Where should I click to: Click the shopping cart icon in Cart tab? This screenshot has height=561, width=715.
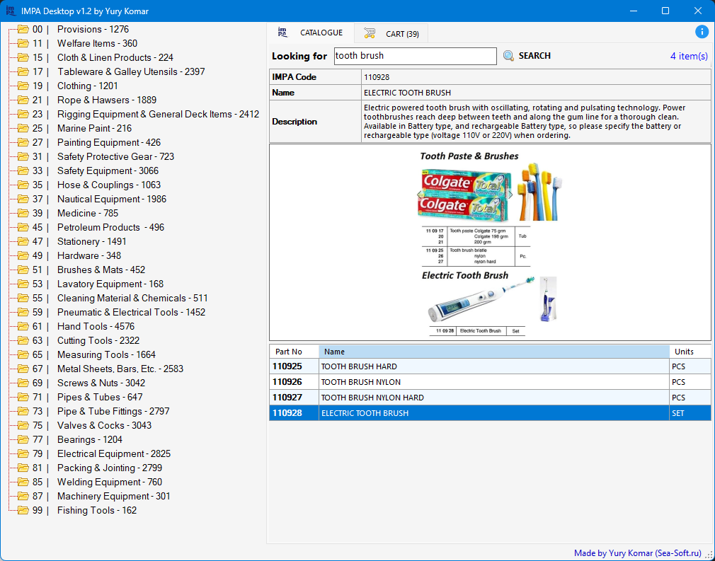(x=370, y=33)
